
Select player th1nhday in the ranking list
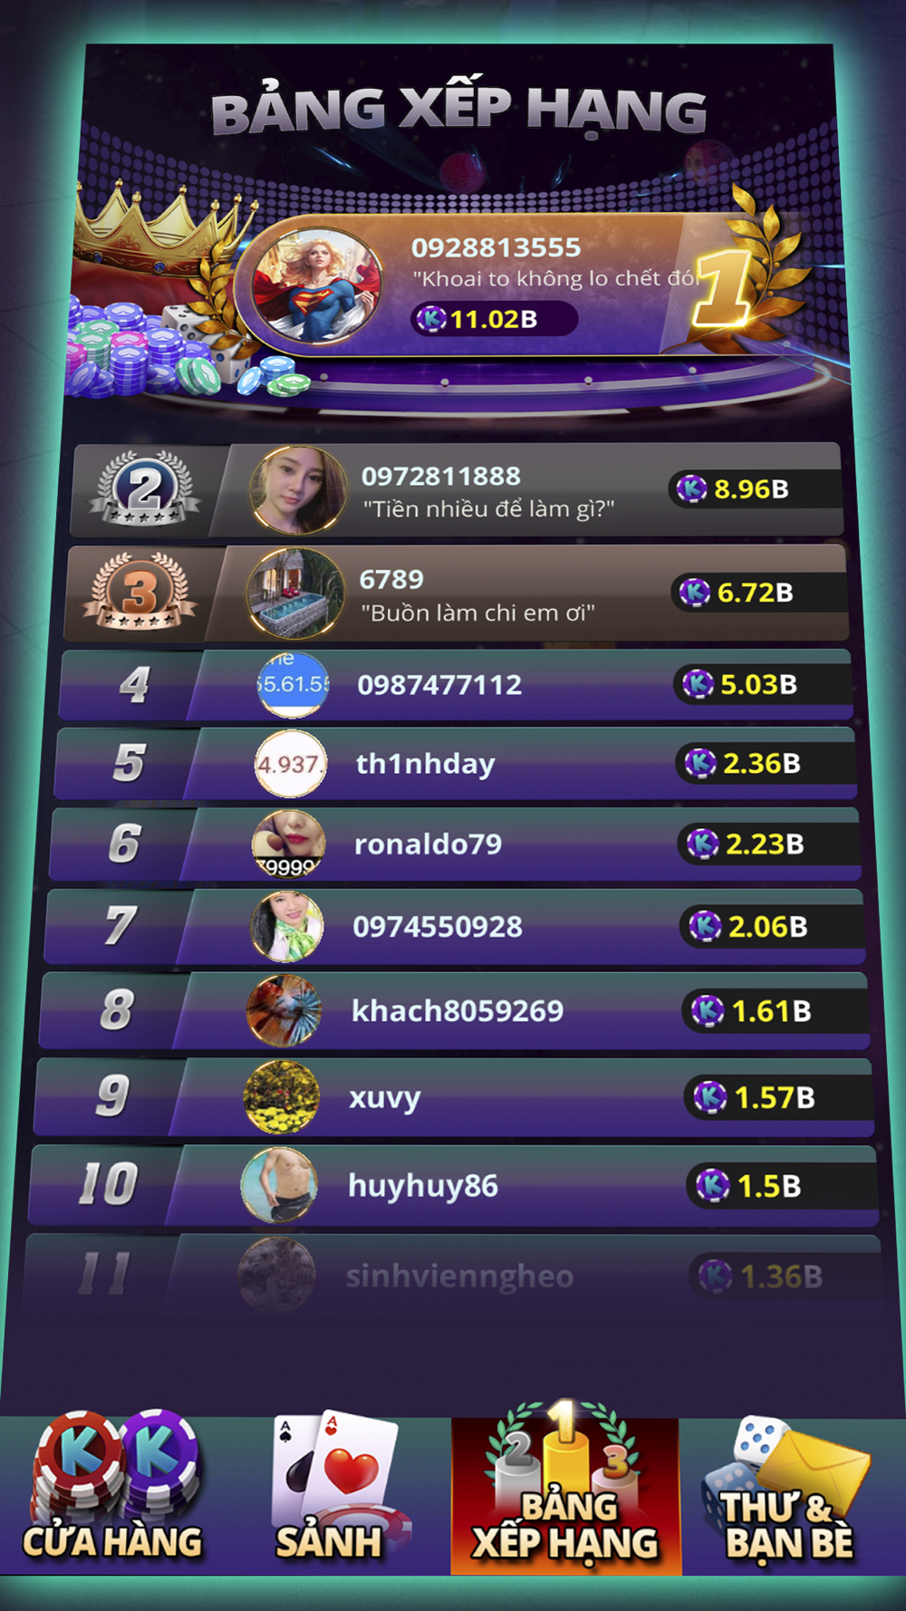coord(455,764)
